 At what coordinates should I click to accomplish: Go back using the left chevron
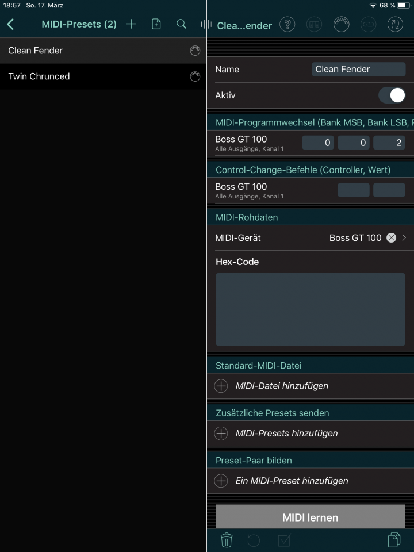pyautogui.click(x=10, y=24)
